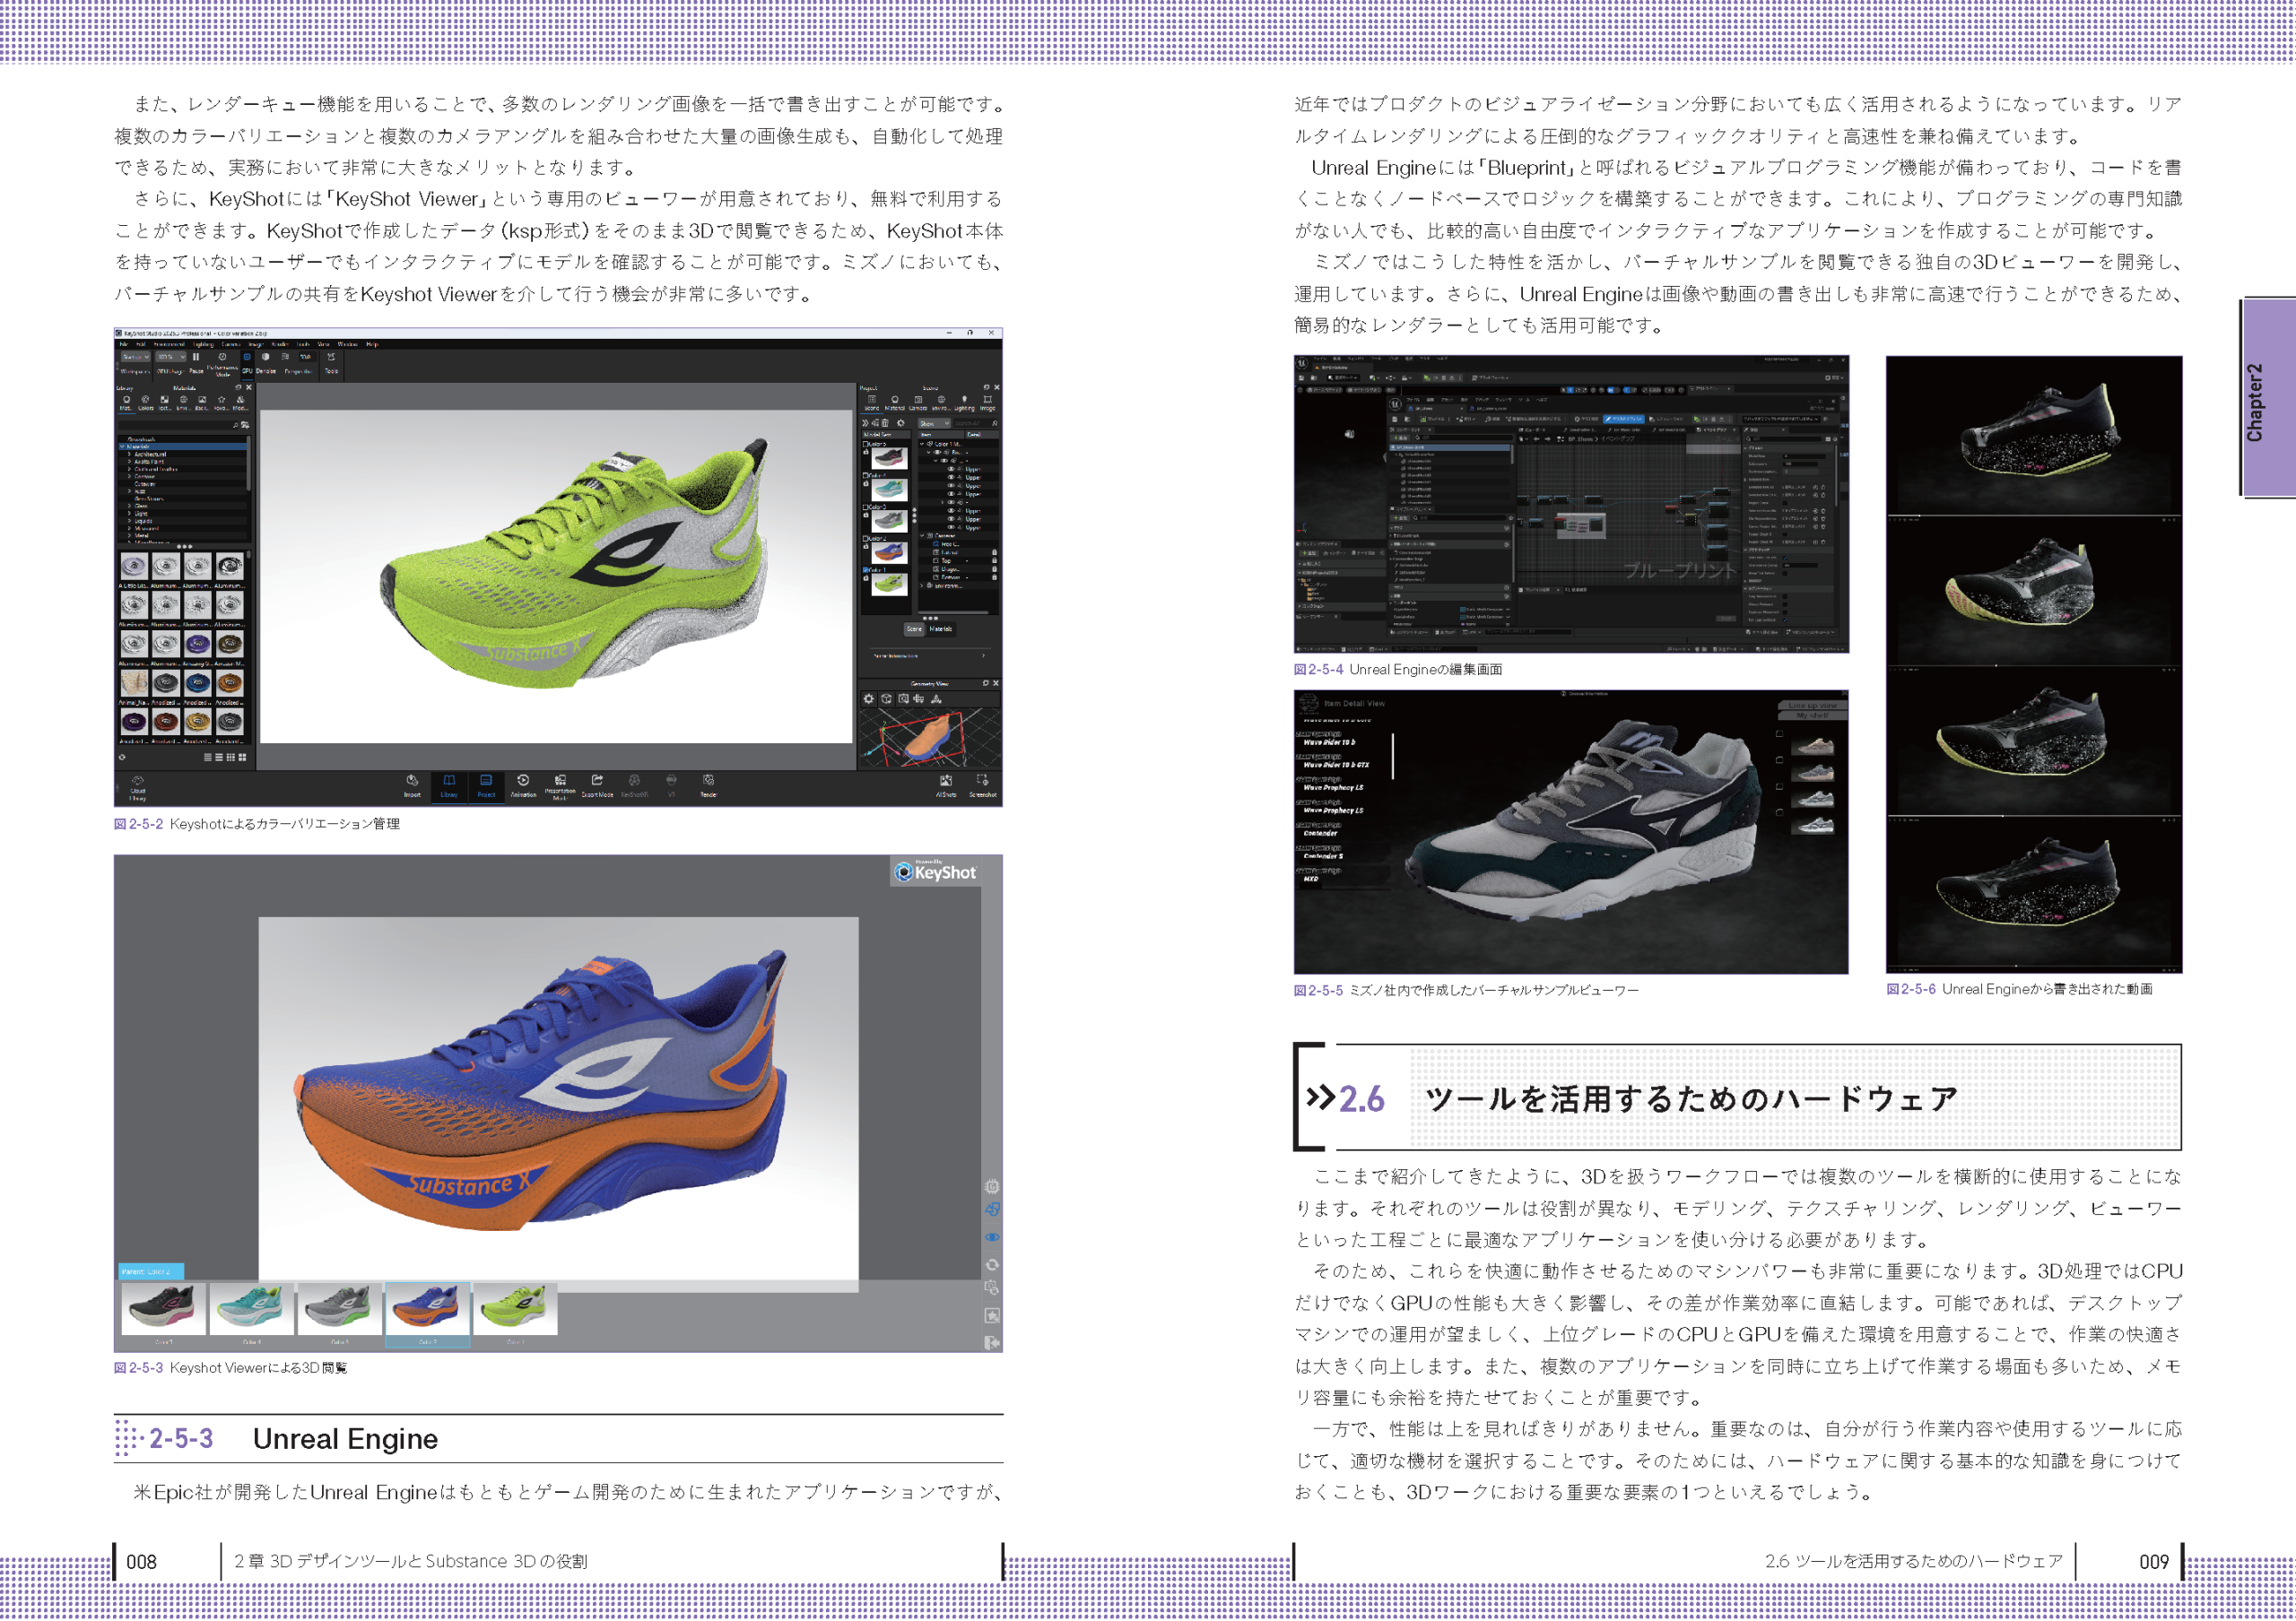Click the All Shots icon

point(945,786)
